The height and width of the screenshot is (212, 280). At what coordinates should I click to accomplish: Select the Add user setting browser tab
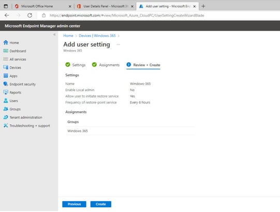pyautogui.click(x=168, y=6)
